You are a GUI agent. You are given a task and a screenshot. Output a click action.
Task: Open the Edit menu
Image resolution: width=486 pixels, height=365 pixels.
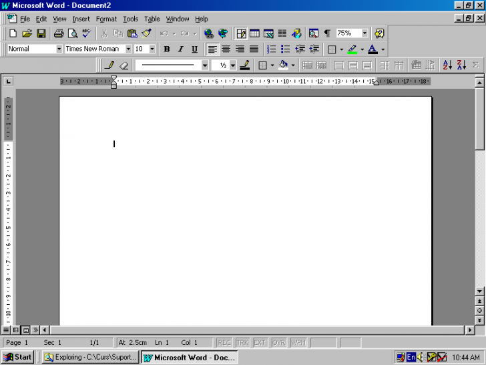tap(41, 19)
